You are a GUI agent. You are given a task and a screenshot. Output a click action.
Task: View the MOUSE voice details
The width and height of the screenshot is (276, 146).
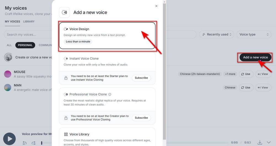point(263,74)
